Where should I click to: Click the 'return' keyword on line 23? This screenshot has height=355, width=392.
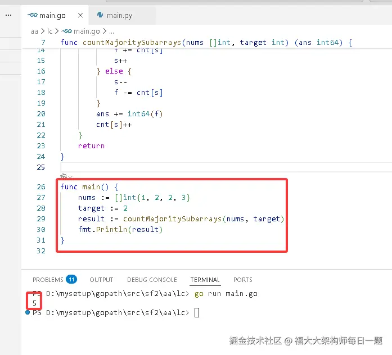tap(91, 146)
